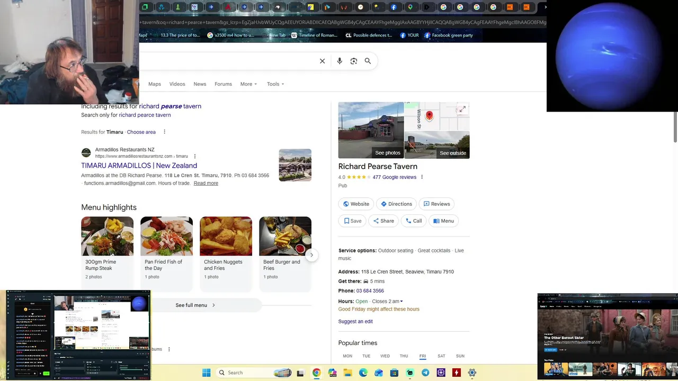Screen dimensions: 678x381
Task: Click the 'Choose area' link
Action: pyautogui.click(x=141, y=132)
